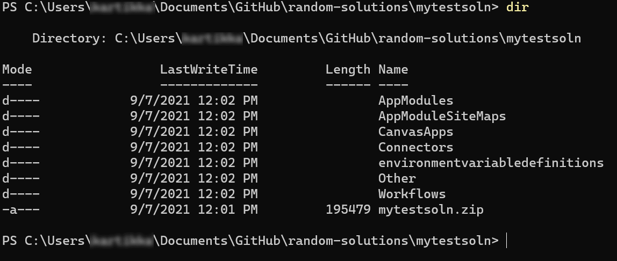Click the -a--- mode attribute of zip file
The height and width of the screenshot is (261, 617).
[x=21, y=209]
